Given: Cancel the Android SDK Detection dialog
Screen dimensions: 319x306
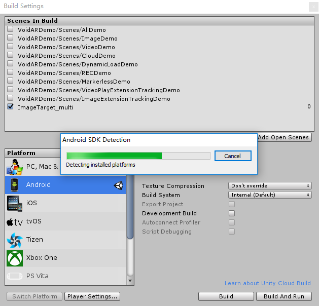Looking at the screenshot, I should 233,156.
